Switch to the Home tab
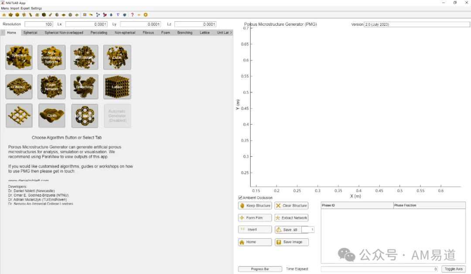The width and height of the screenshot is (471, 274). point(11,32)
